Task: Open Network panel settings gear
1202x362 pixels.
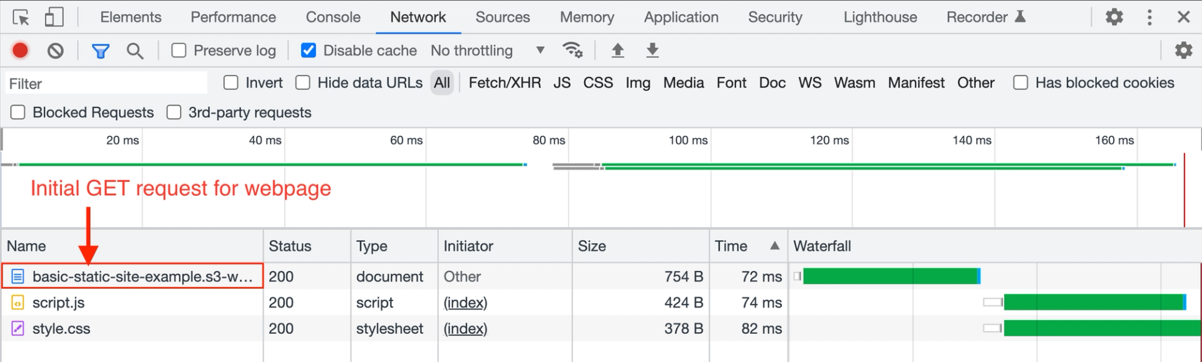Action: tap(1183, 50)
